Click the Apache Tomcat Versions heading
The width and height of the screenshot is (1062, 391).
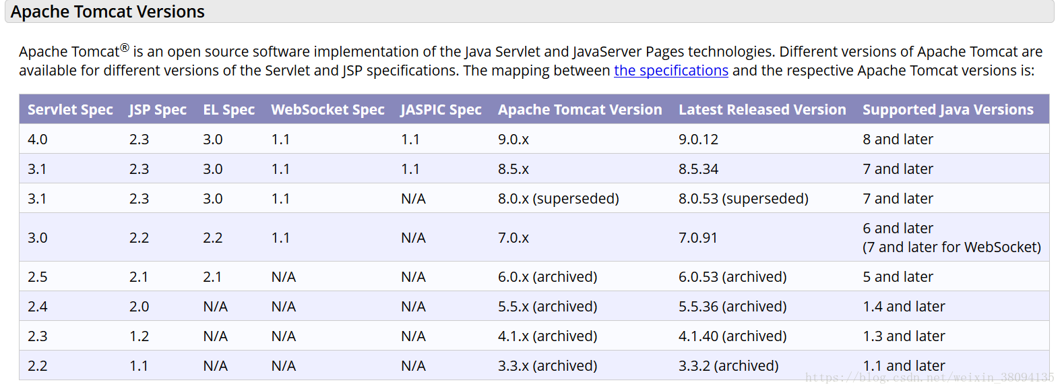pyautogui.click(x=108, y=11)
